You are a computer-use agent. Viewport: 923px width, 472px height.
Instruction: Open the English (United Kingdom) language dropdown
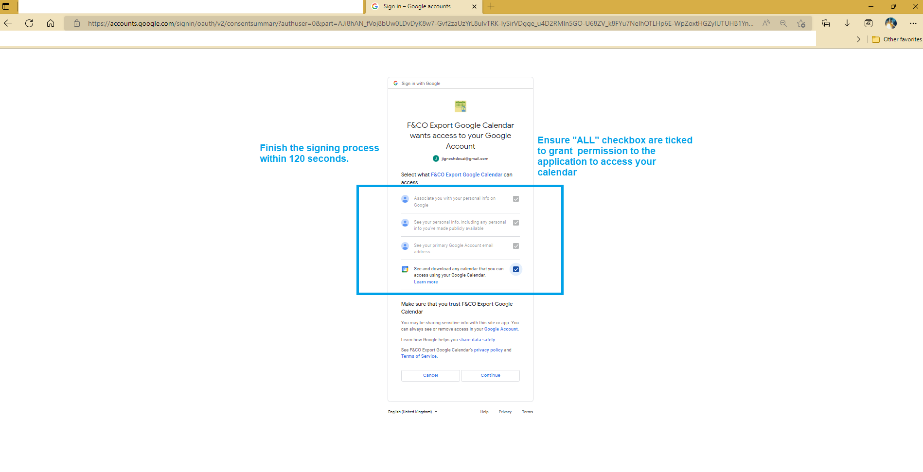pos(412,412)
